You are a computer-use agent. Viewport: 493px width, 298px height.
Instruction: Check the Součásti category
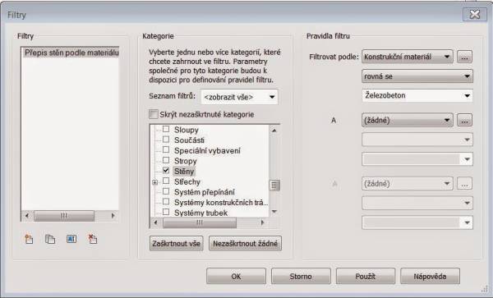[166, 140]
